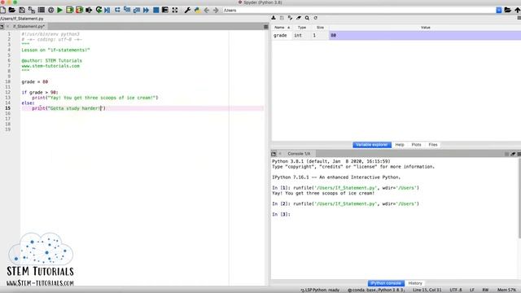Start debugging the file
The height and width of the screenshot is (293, 521).
click(x=107, y=11)
